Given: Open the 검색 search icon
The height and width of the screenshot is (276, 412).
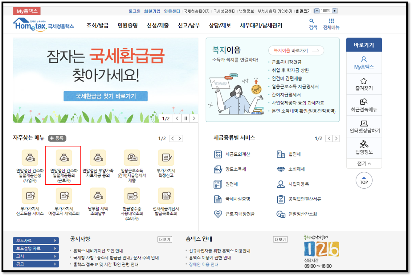Looking at the screenshot, I should [312, 22].
